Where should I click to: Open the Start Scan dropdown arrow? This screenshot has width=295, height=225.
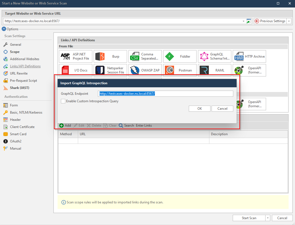pyautogui.click(x=267, y=218)
